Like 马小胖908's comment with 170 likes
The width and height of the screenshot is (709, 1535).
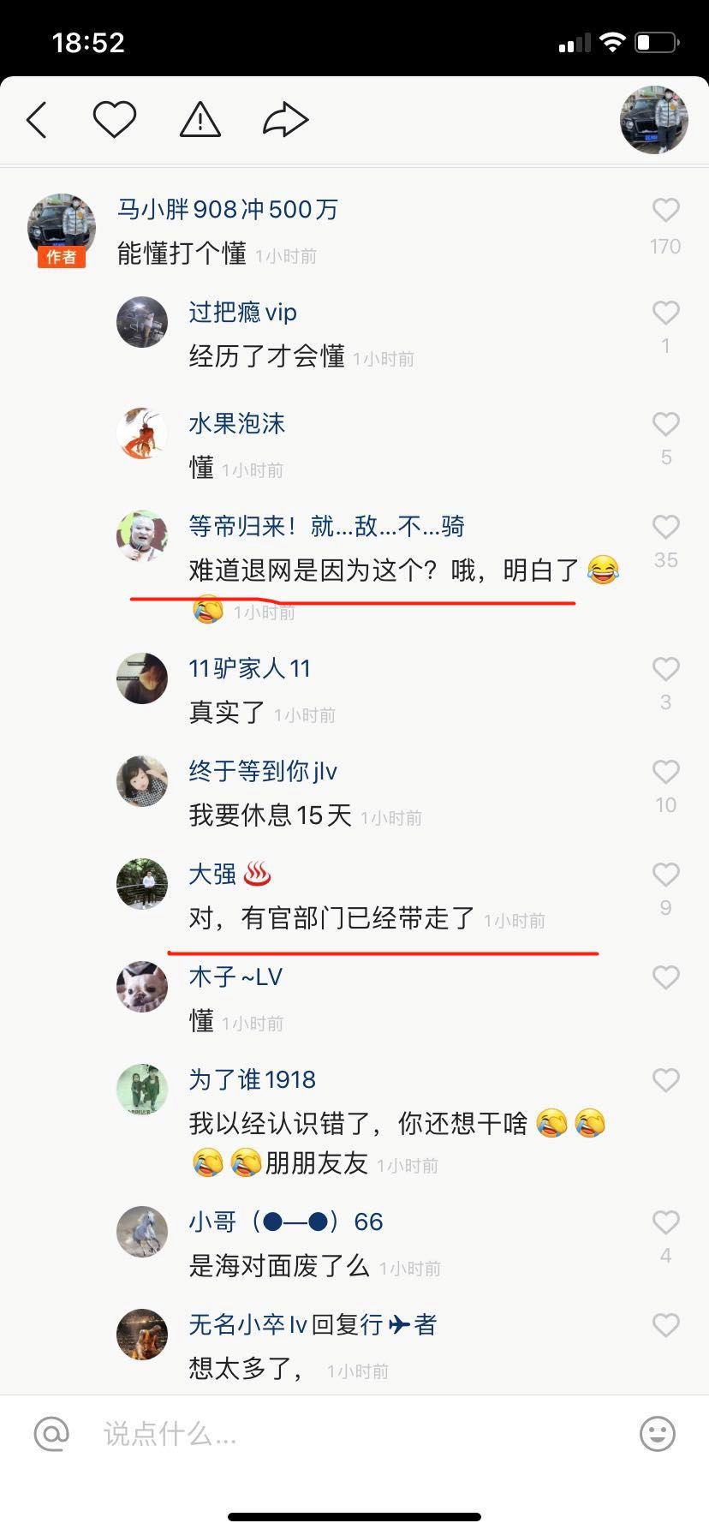tap(665, 210)
